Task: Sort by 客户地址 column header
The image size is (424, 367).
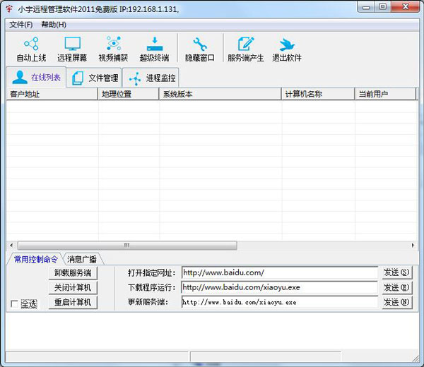Action: coord(52,94)
